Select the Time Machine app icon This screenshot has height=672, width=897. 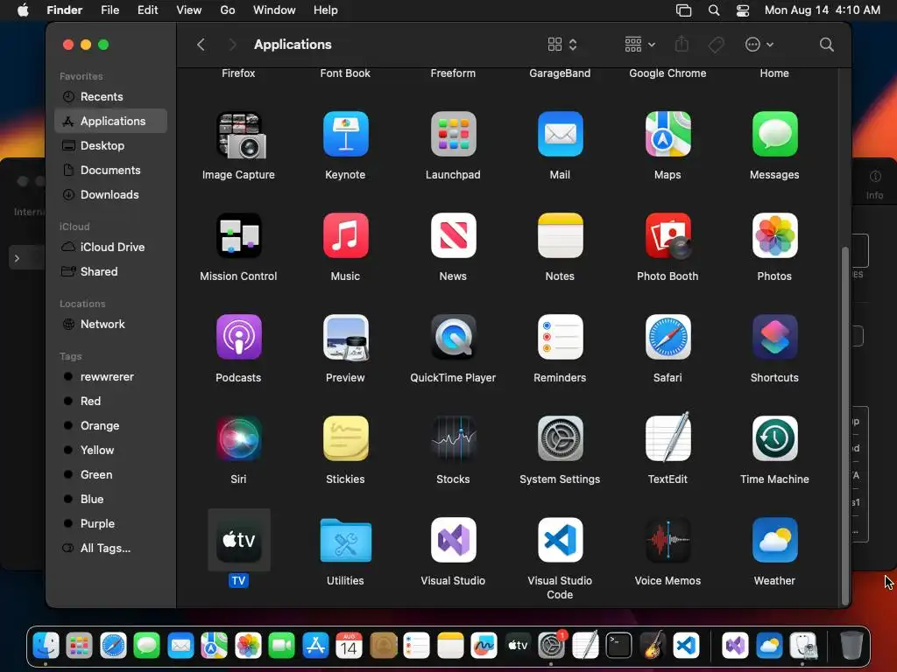click(774, 438)
